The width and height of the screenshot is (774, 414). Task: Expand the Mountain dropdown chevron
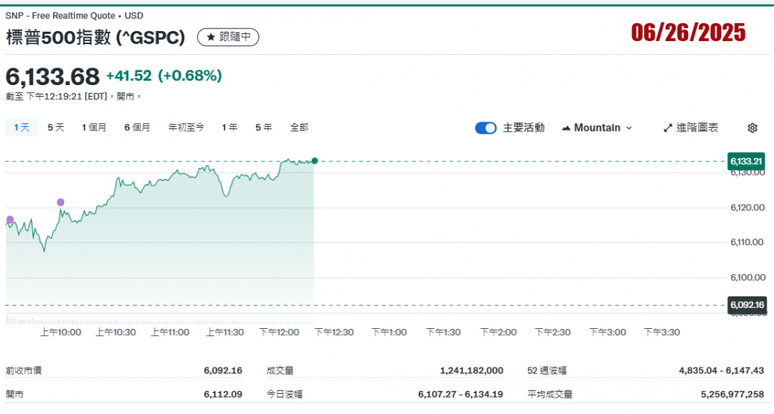(x=628, y=128)
